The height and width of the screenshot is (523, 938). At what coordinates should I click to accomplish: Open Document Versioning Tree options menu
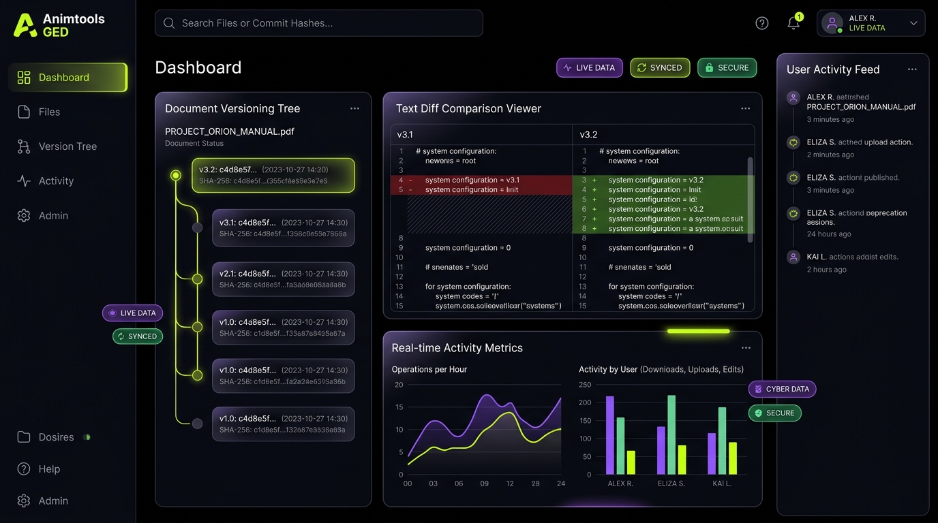(354, 108)
